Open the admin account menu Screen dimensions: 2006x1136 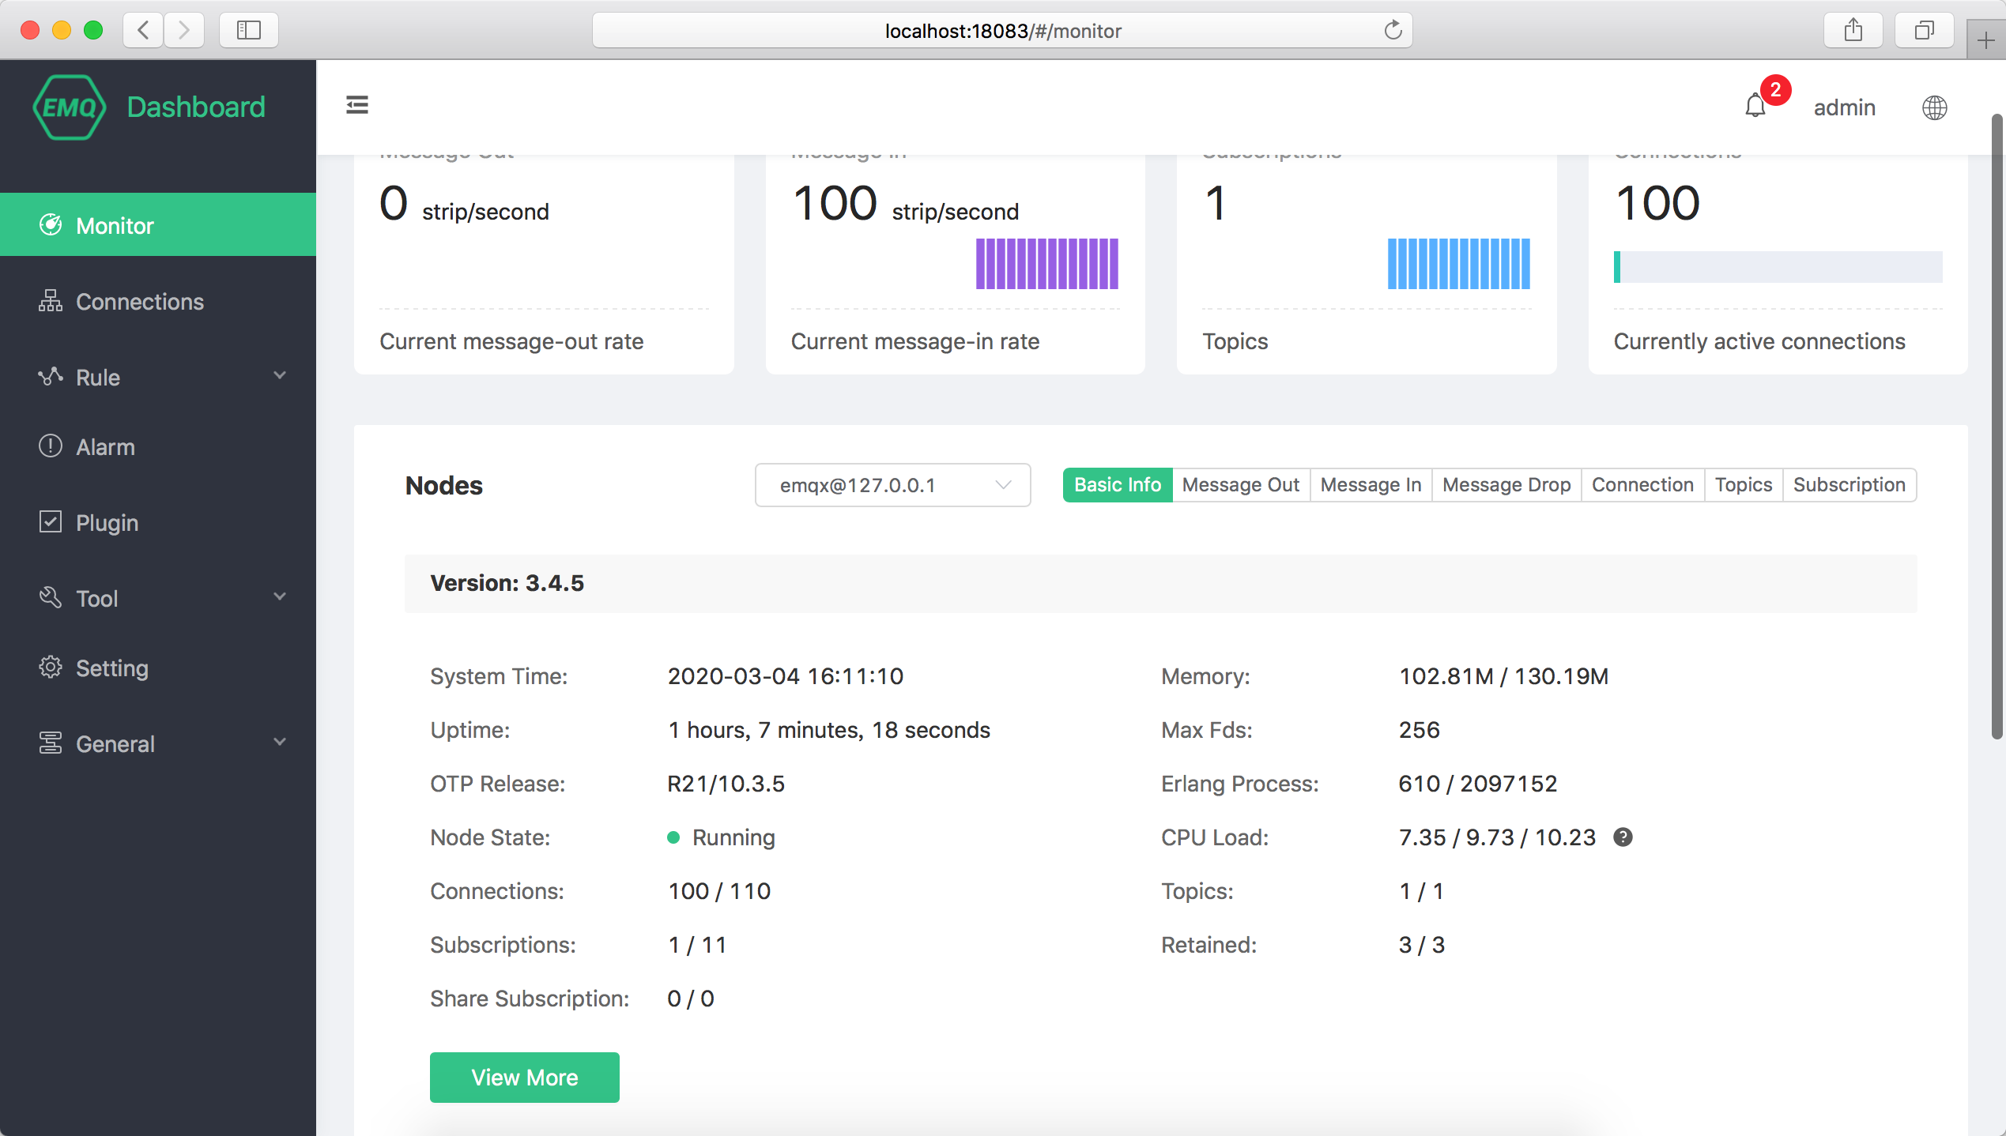1844,107
